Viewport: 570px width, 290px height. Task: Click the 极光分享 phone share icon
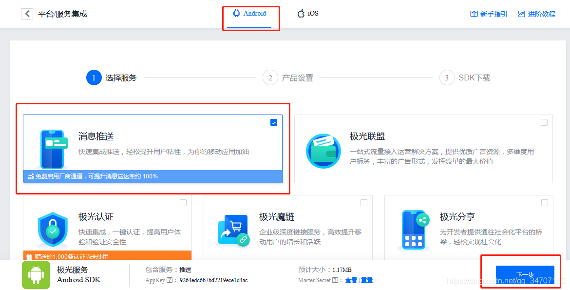point(415,231)
